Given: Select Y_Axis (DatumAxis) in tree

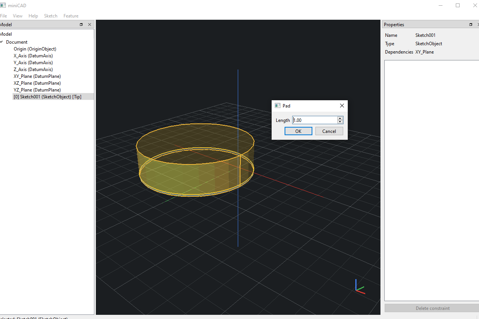Looking at the screenshot, I should click(x=33, y=63).
